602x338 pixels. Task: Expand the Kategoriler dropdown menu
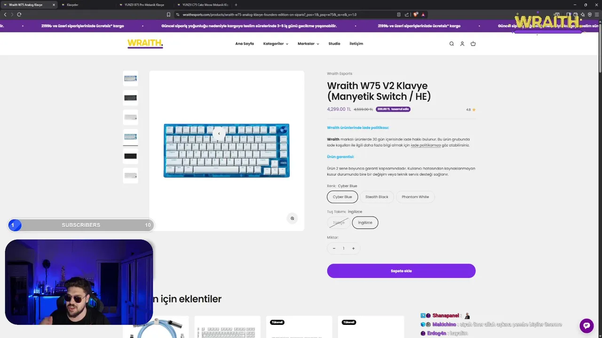coord(276,44)
